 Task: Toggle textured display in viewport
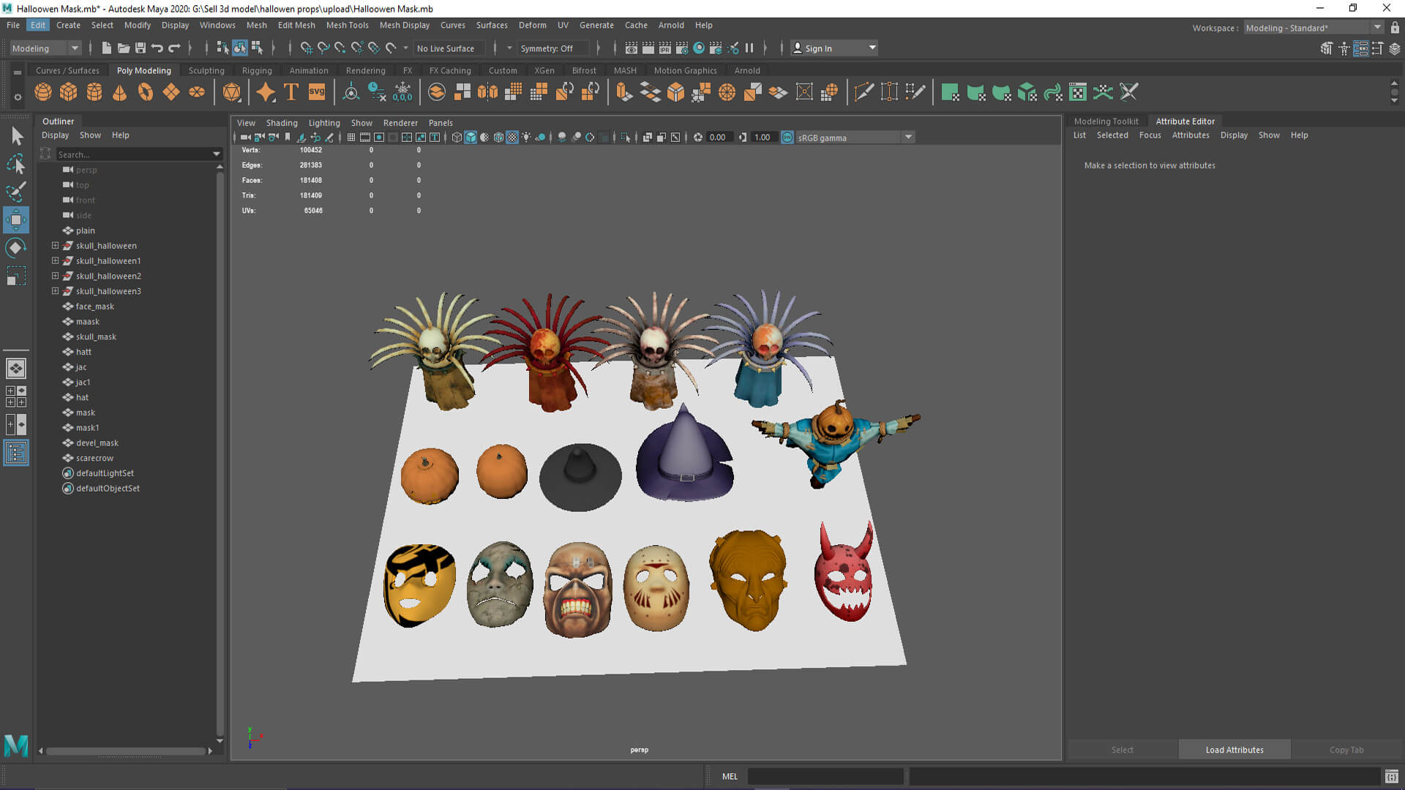[x=512, y=138]
